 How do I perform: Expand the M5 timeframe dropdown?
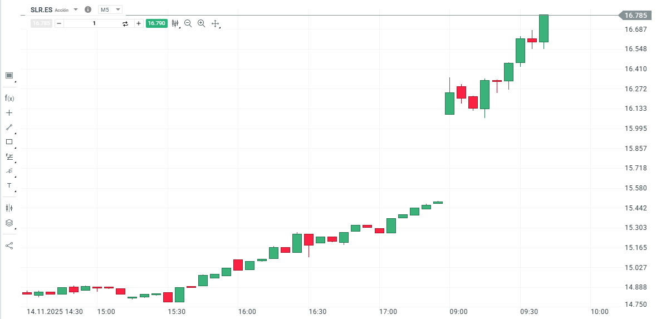[x=110, y=9]
